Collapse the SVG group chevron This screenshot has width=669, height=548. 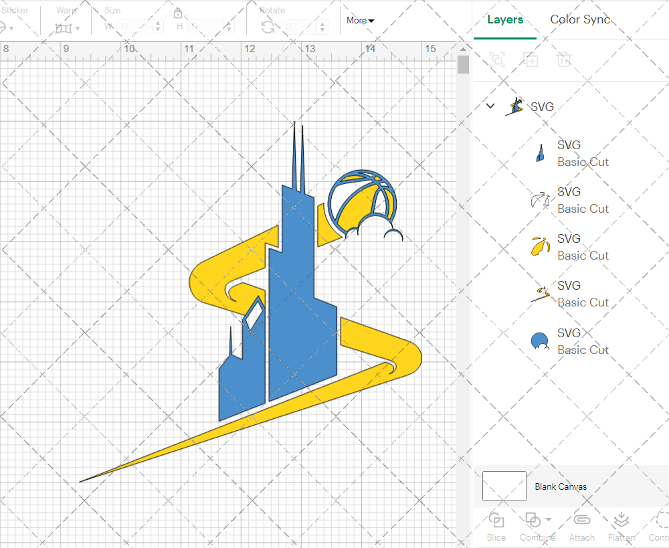tap(490, 106)
